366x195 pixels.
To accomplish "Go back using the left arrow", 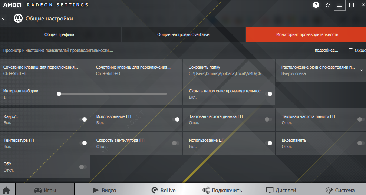I will point(4,18).
